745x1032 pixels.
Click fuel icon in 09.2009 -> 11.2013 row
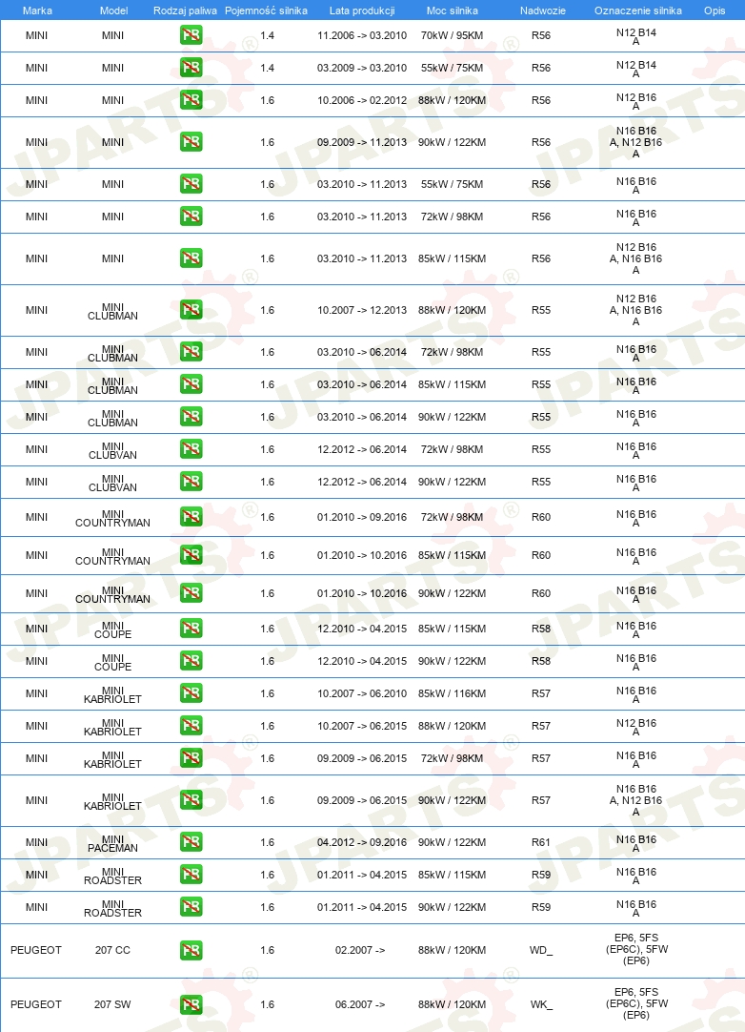(x=191, y=142)
